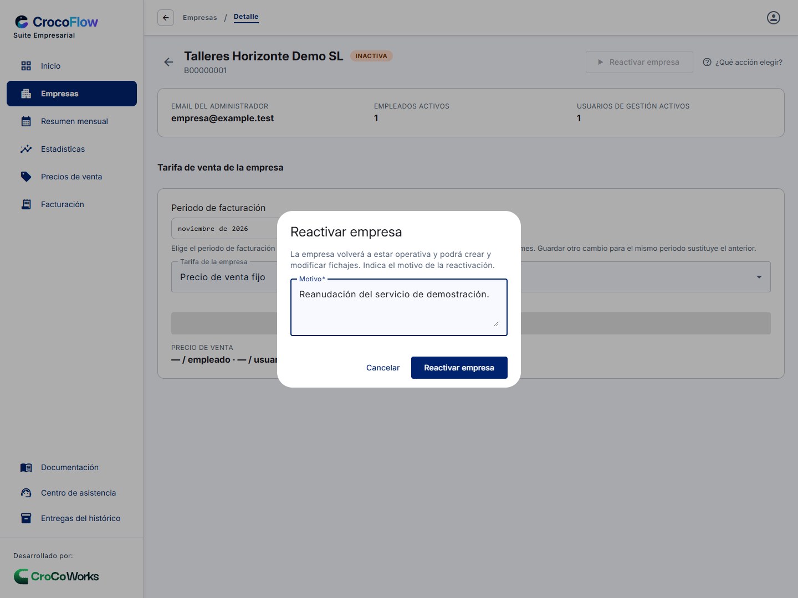Click the back arrow button in breadcrumb bar

coord(166,18)
